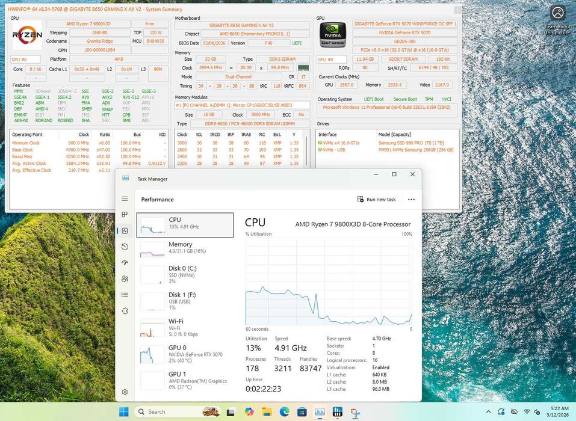Click the taskbar Search box
The image size is (576, 421).
pyautogui.click(x=178, y=412)
